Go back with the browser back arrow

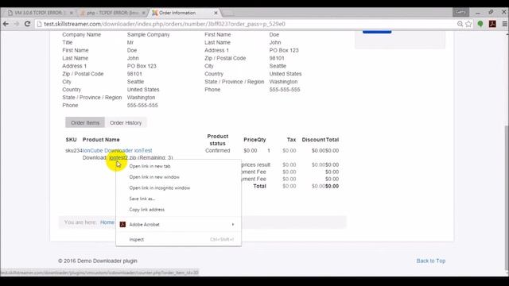(6, 24)
